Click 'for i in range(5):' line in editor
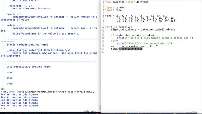202x114 pixels. click(x=119, y=27)
